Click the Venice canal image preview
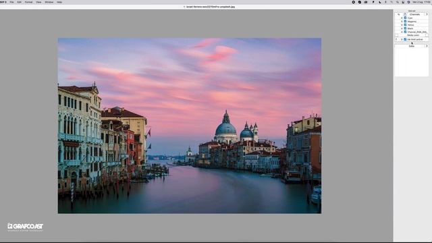432x243 pixels. click(190, 126)
